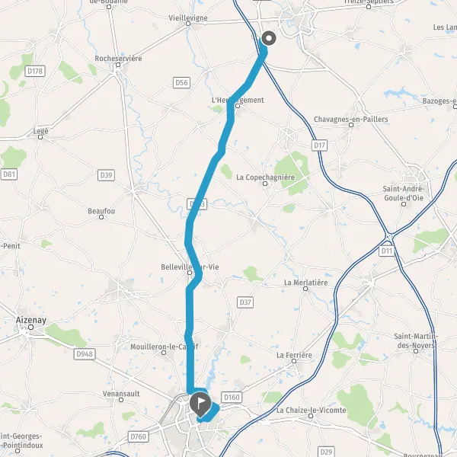This screenshot has height=457, width=457.
Task: Select the D56 road shield
Action: (x=181, y=83)
